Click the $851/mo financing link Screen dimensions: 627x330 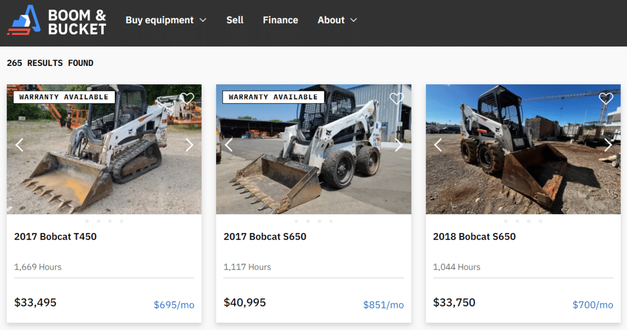(384, 305)
